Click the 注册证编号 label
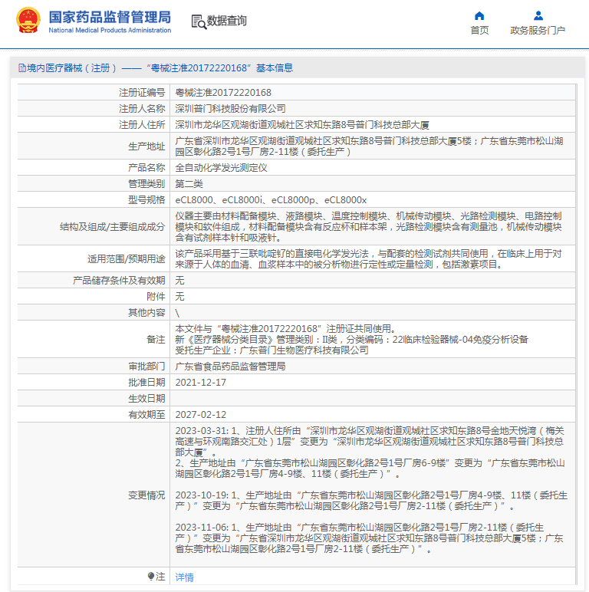Screen dimensions: 589x592 (x=142, y=93)
